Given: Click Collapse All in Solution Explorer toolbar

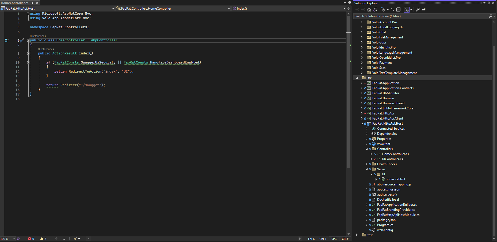Looking at the screenshot, I should (398, 10).
